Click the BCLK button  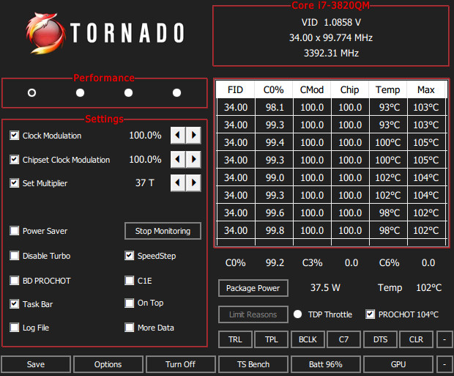point(308,339)
